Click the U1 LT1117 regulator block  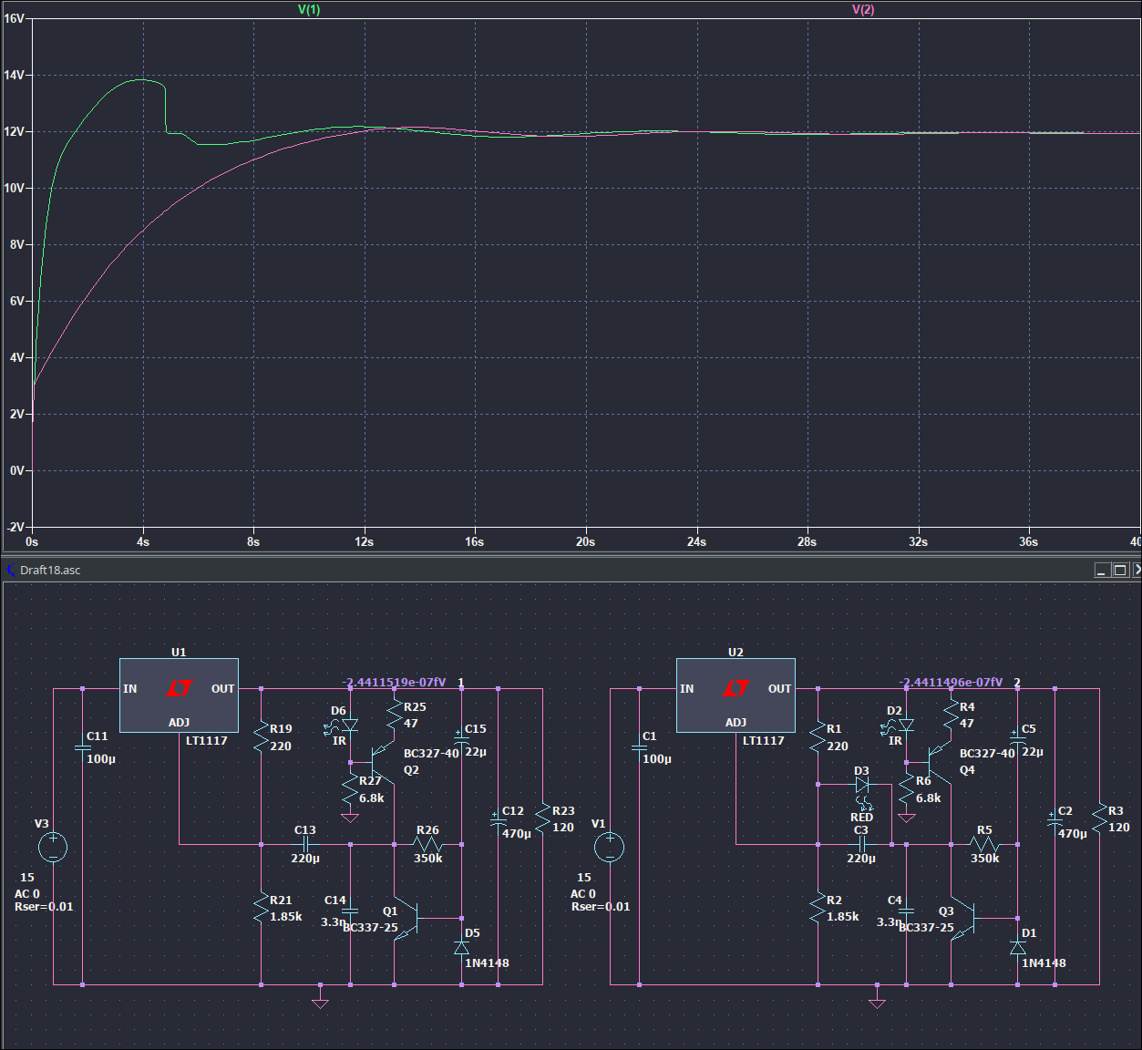[179, 695]
